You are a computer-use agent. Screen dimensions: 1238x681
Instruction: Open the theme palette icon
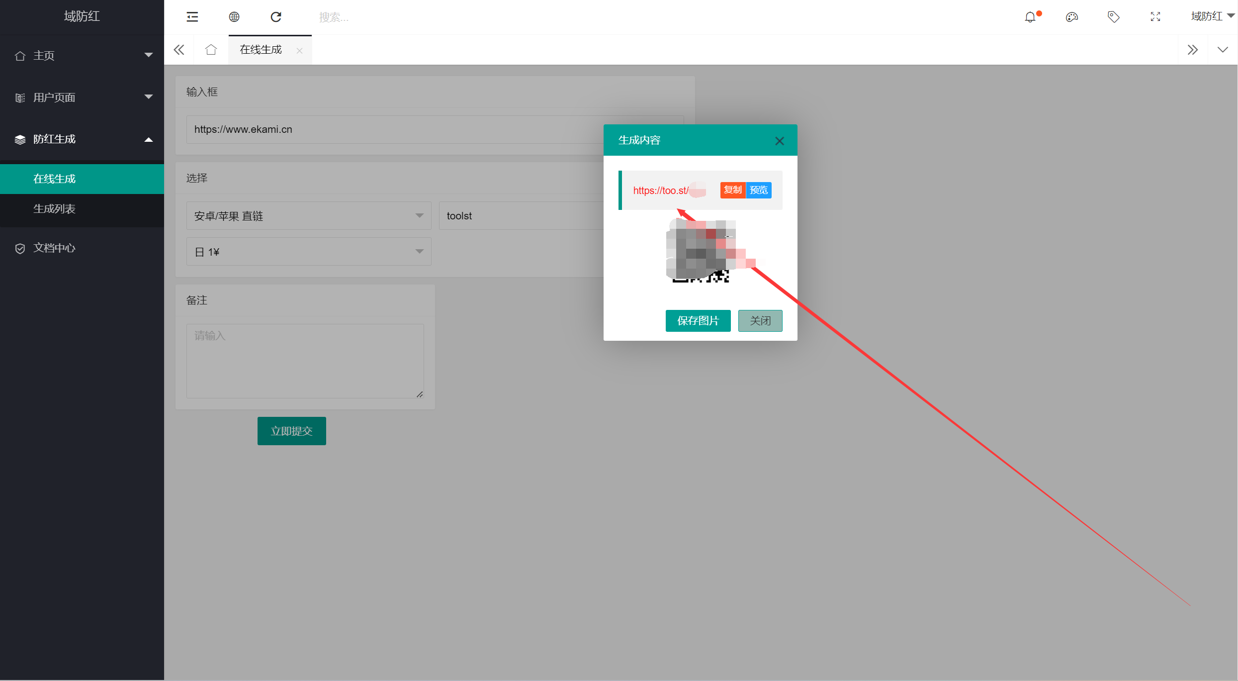click(x=1072, y=17)
